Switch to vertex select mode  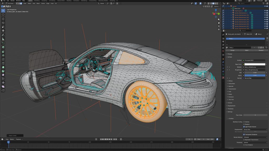pos(17,3)
